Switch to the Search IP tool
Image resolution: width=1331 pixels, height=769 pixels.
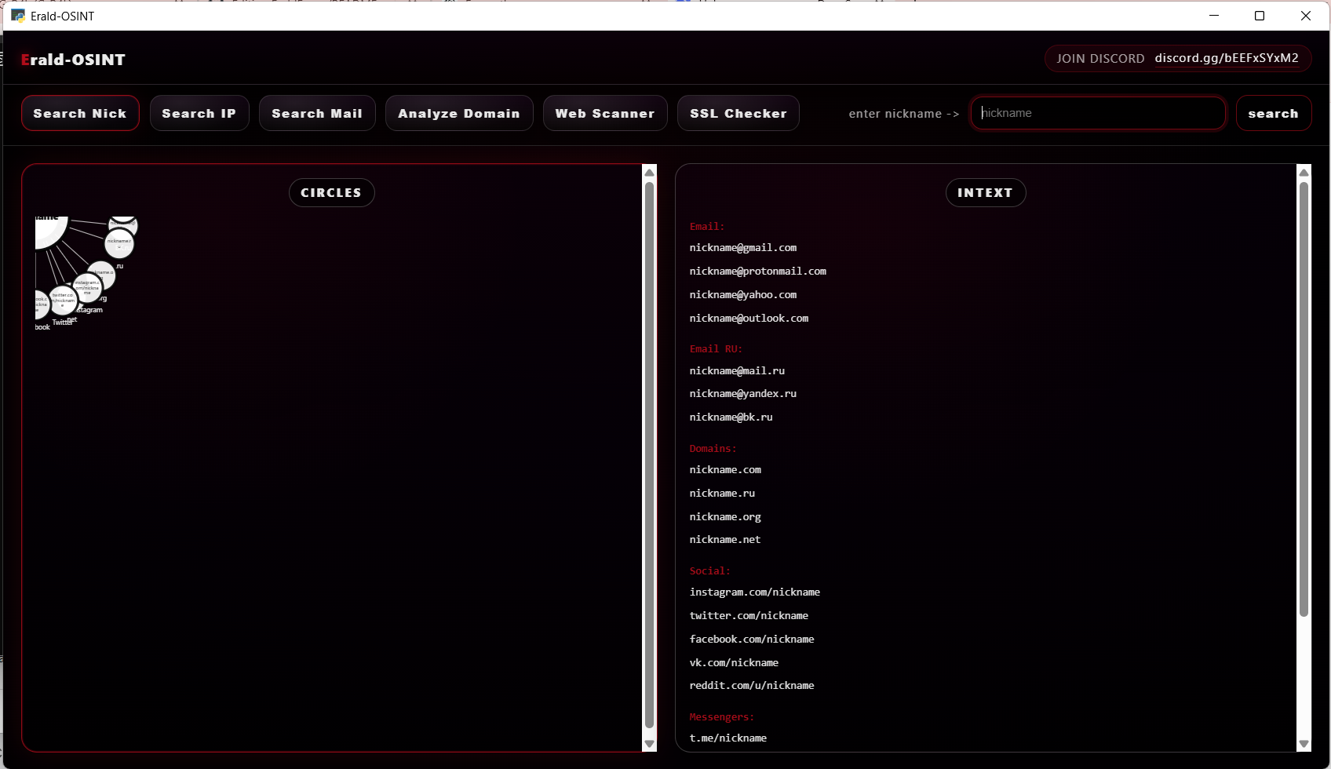pos(199,113)
